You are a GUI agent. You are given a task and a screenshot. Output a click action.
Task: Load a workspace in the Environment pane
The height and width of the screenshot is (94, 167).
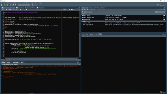click(83, 10)
